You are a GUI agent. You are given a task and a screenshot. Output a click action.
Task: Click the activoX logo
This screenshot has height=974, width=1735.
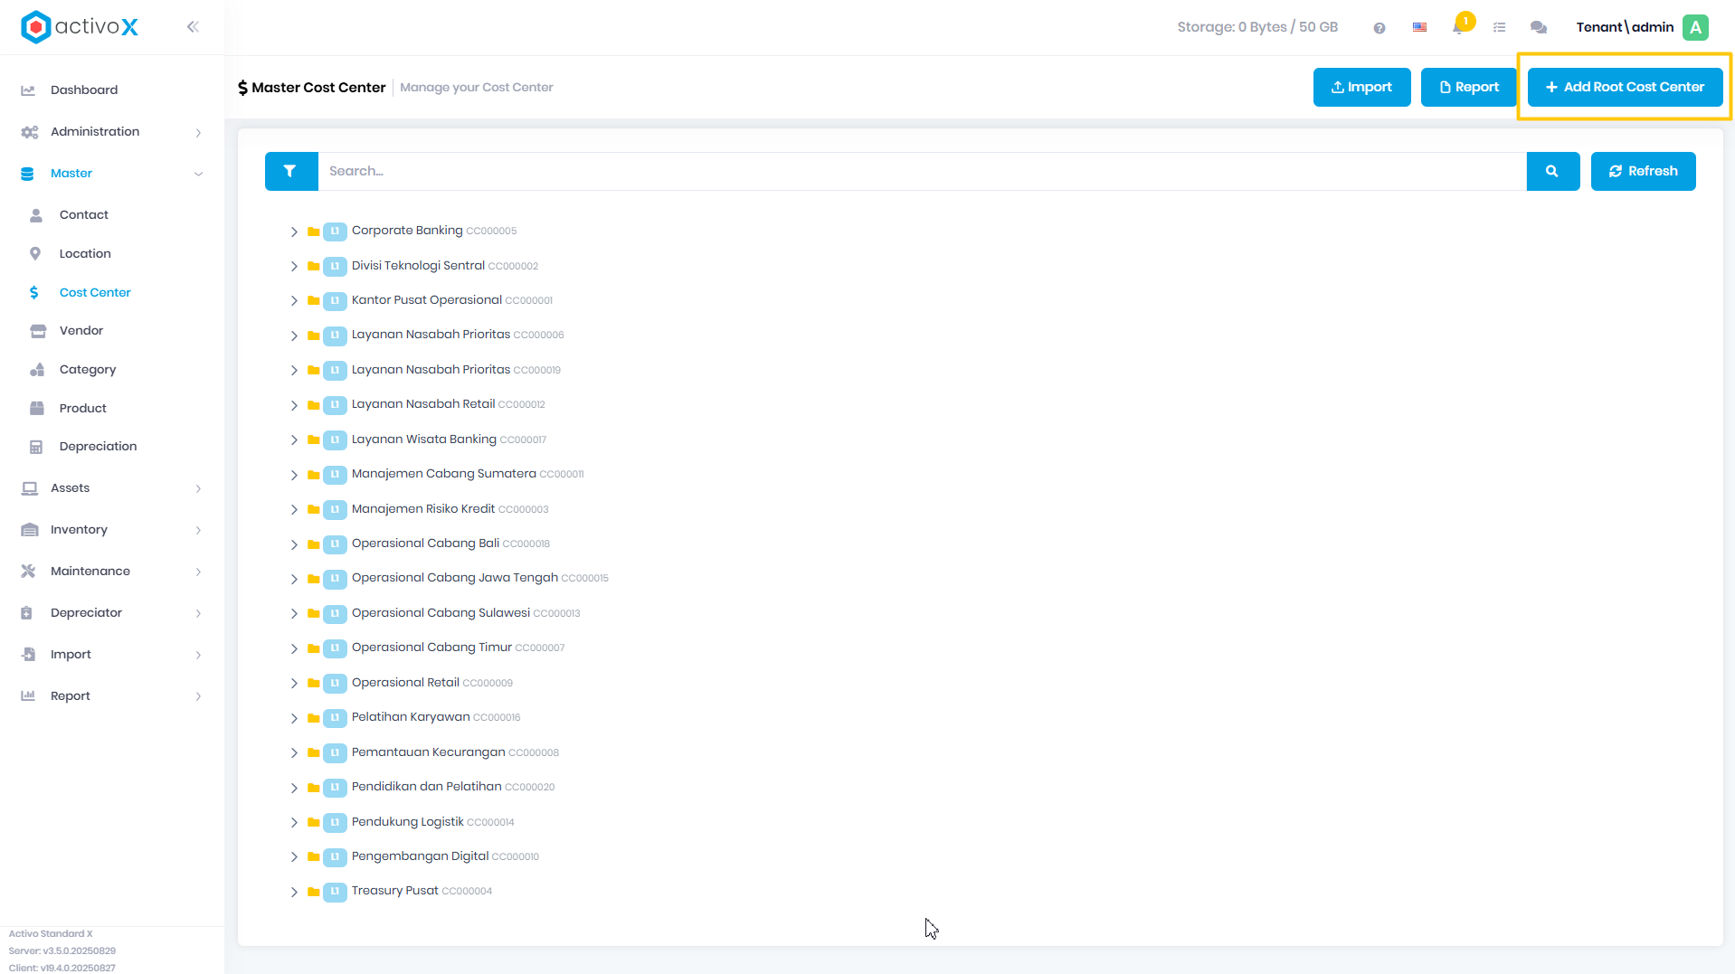[80, 27]
